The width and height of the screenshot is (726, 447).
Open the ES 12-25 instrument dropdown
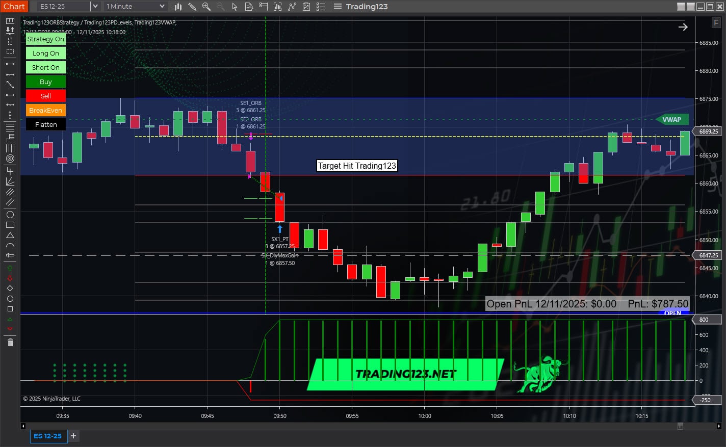click(95, 7)
